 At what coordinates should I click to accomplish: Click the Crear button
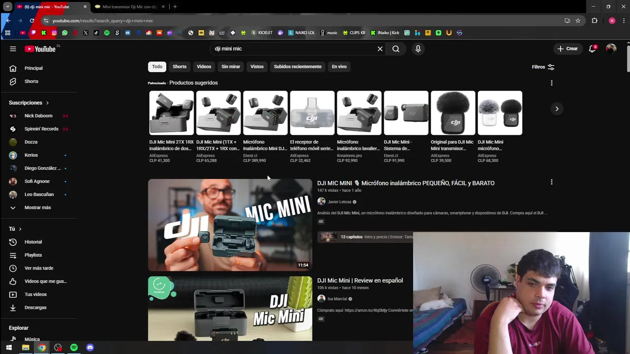567,49
